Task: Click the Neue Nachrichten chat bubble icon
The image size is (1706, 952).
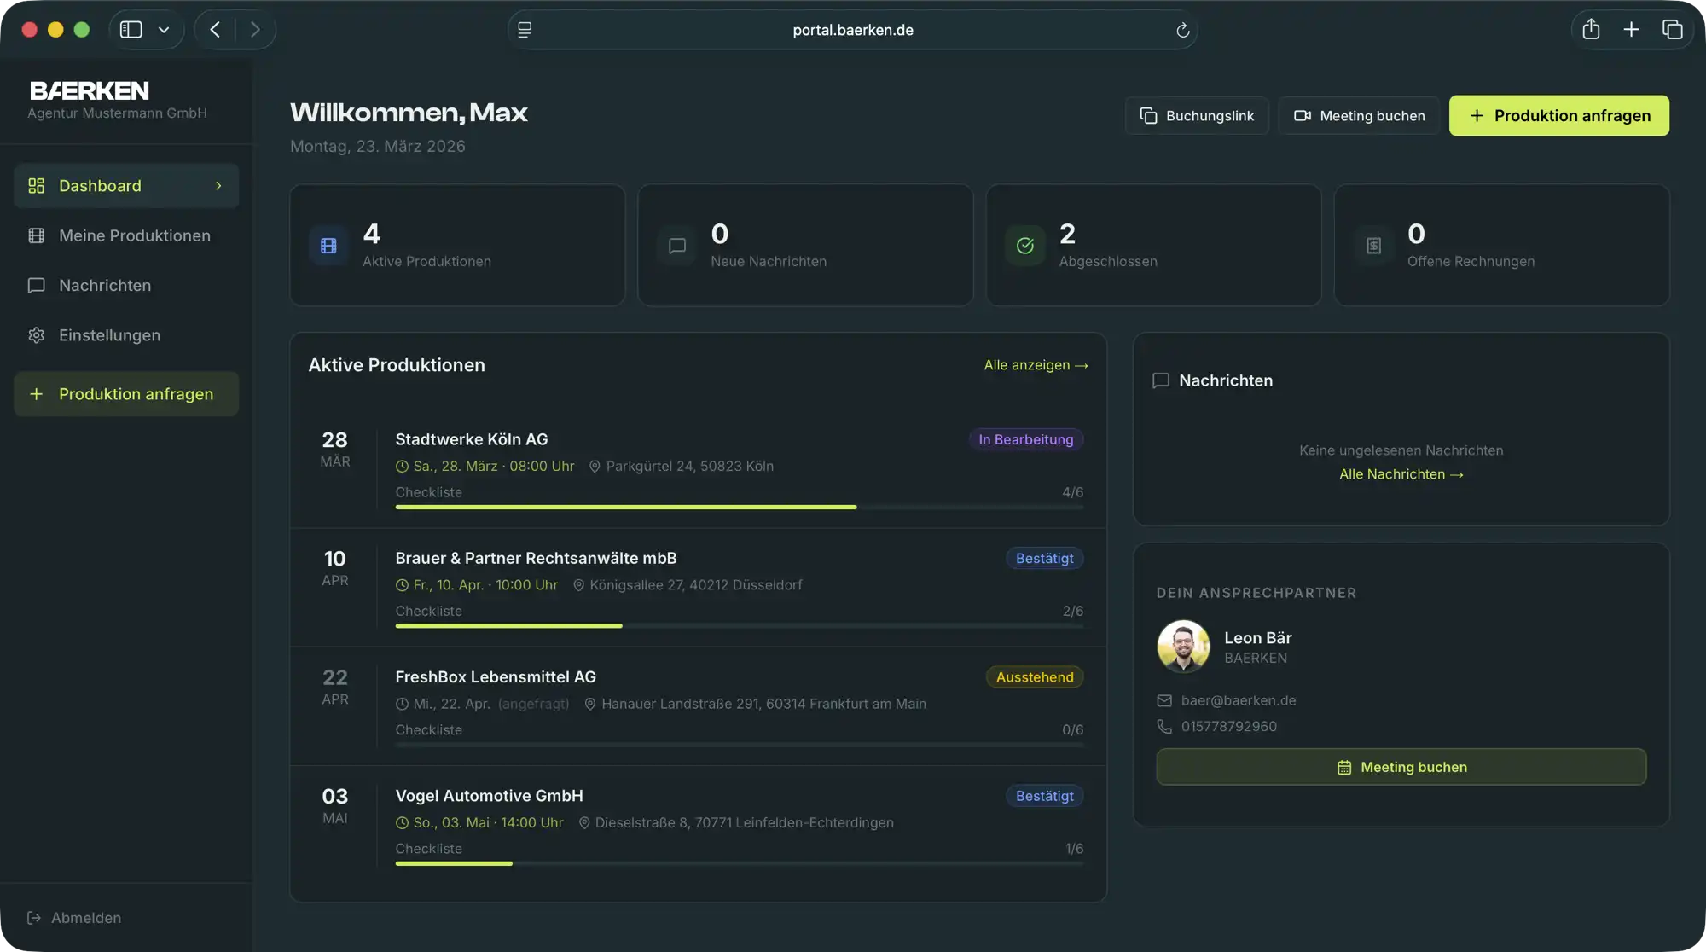Action: (x=677, y=246)
